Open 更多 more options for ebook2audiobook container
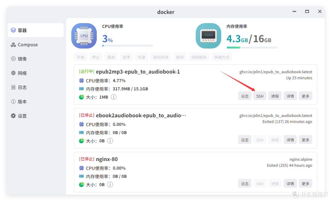 tap(306, 140)
